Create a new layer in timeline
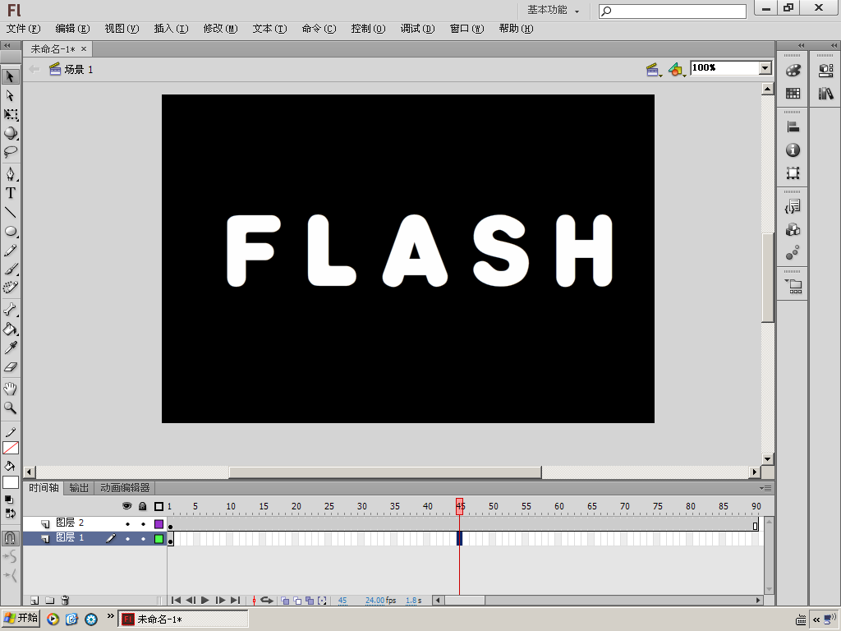 [x=34, y=601]
